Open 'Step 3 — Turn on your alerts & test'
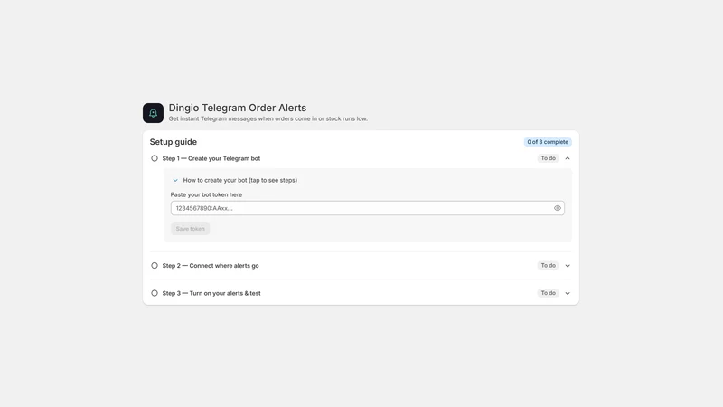 [x=211, y=293]
